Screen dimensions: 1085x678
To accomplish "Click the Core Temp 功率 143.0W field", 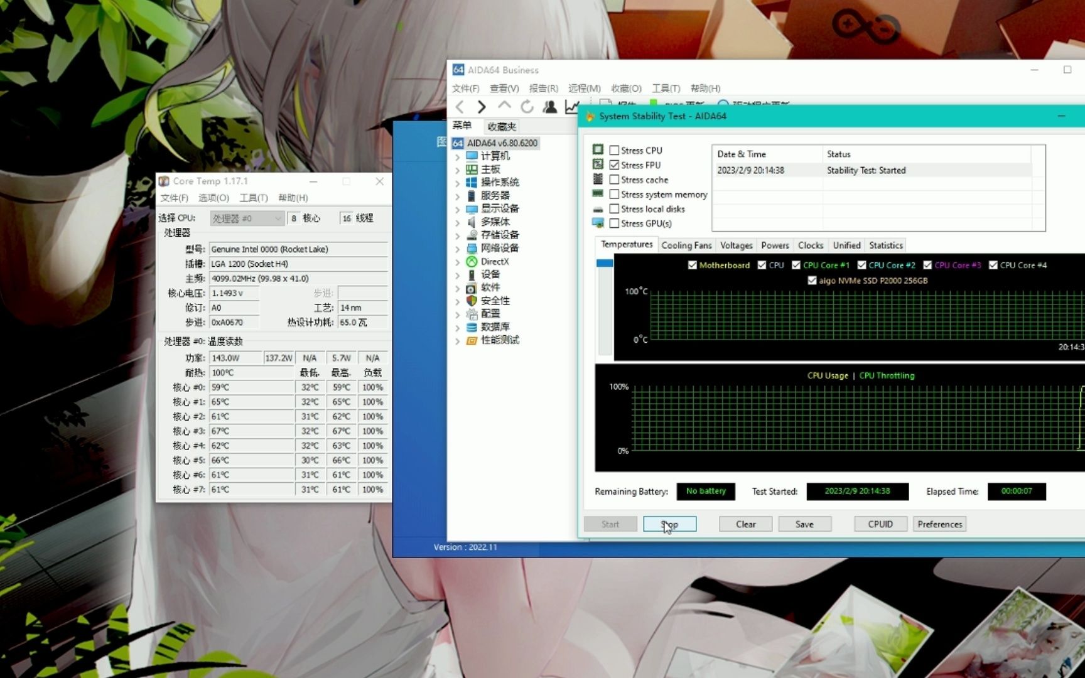I will [235, 358].
